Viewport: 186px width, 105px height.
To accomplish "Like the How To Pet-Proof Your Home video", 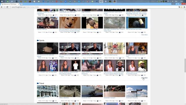I will 142,32.
